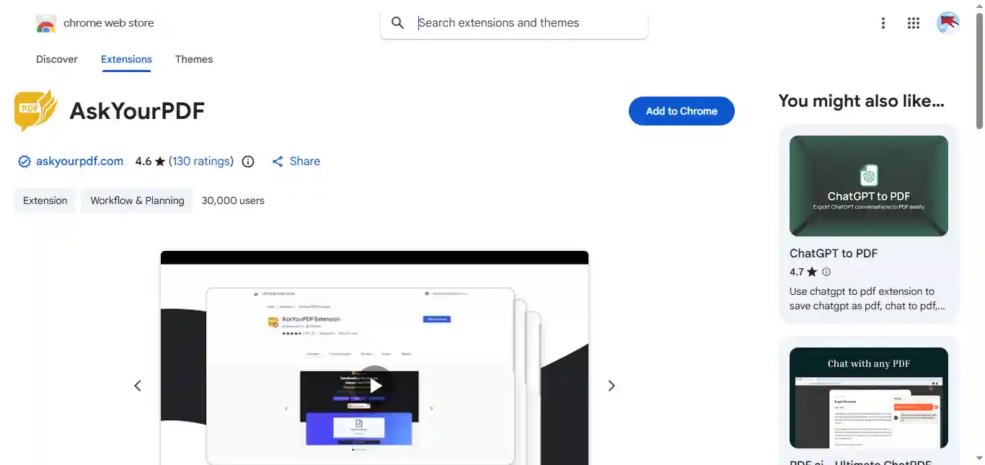985x465 pixels.
Task: Switch to the Themes tab
Action: coord(194,59)
